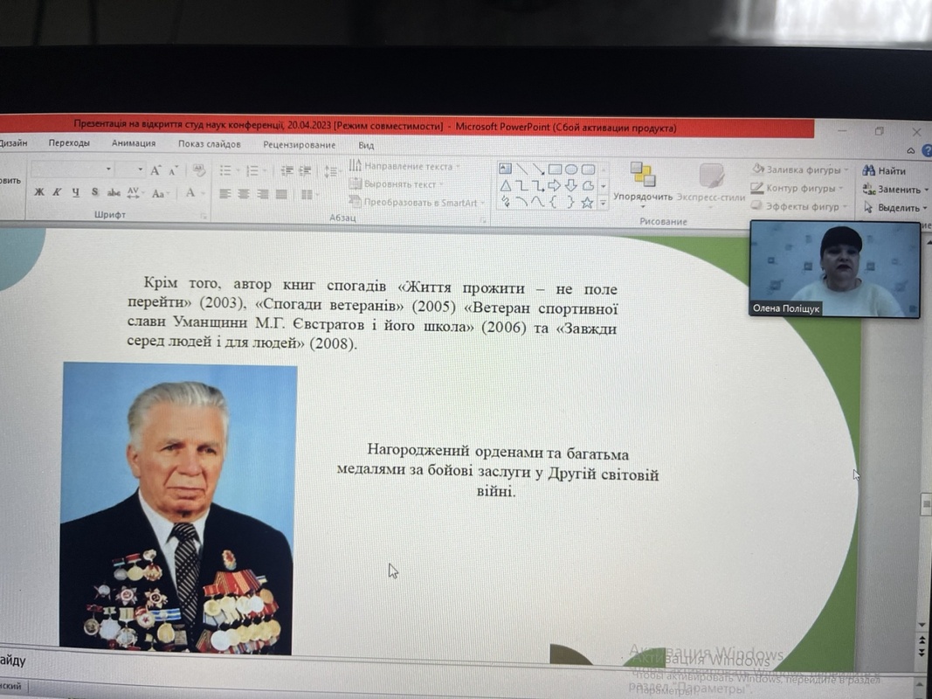Open the Показ слайдов tab
Image resolution: width=932 pixels, height=699 pixels.
pos(210,144)
